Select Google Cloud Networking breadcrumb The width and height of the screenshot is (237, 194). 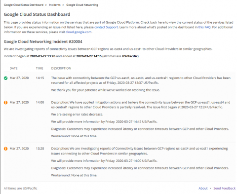(82, 5)
